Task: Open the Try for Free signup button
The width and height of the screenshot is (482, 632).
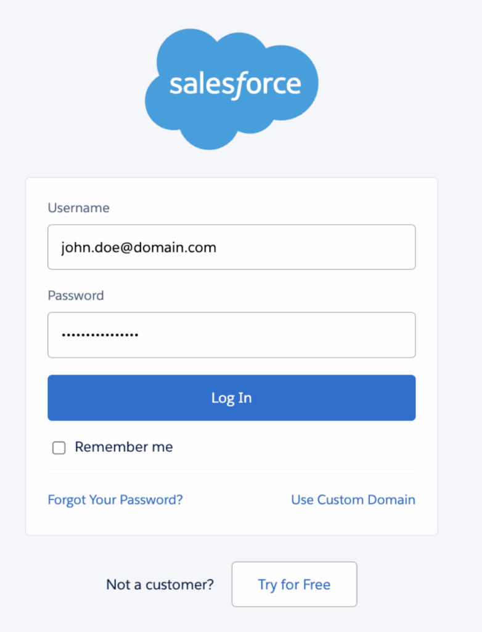Action: tap(294, 584)
